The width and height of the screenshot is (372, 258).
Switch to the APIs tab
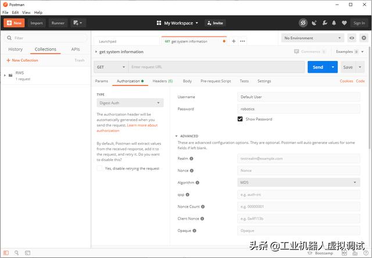tap(76, 49)
